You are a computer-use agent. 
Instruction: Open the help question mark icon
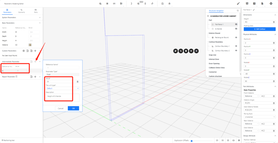(x=254, y=4)
